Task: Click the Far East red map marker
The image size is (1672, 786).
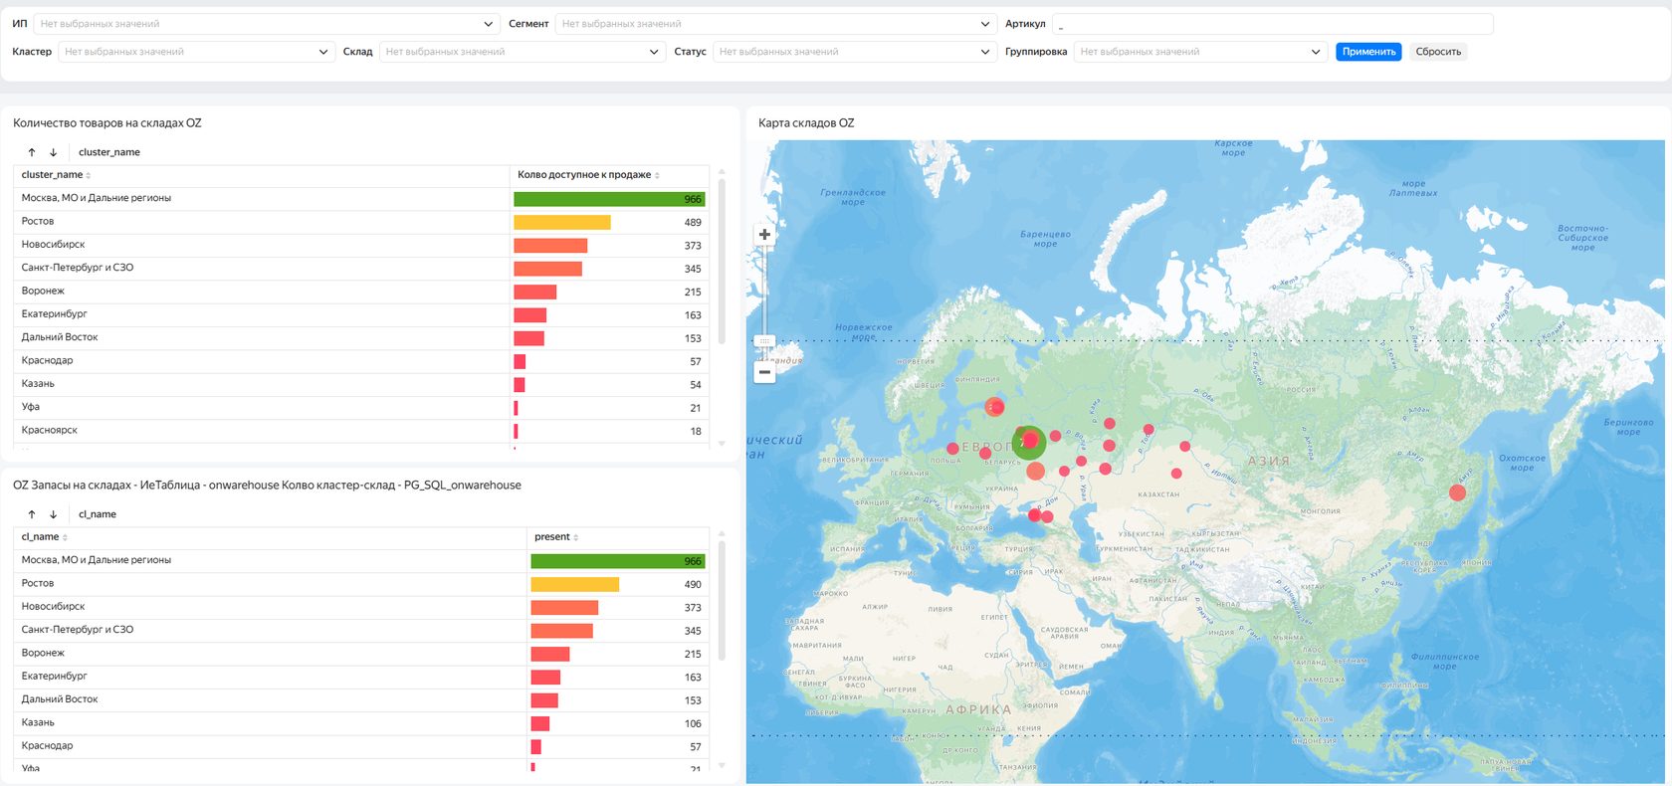Action: (1457, 491)
